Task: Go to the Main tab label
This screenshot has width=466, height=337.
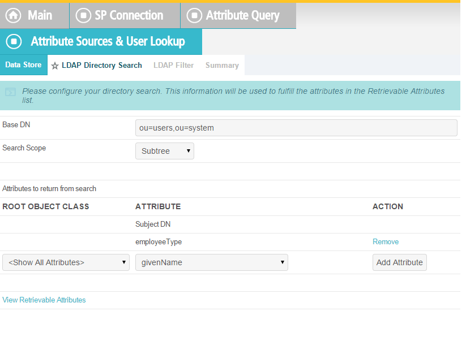Action: point(40,15)
